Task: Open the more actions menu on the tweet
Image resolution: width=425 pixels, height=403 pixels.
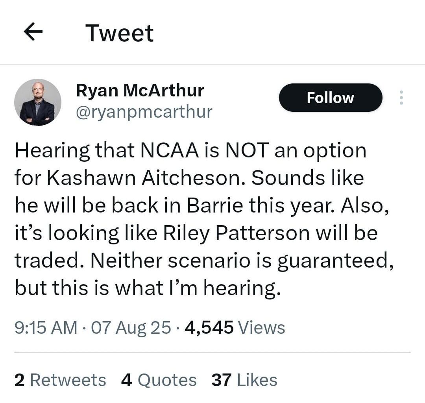Action: [x=401, y=98]
